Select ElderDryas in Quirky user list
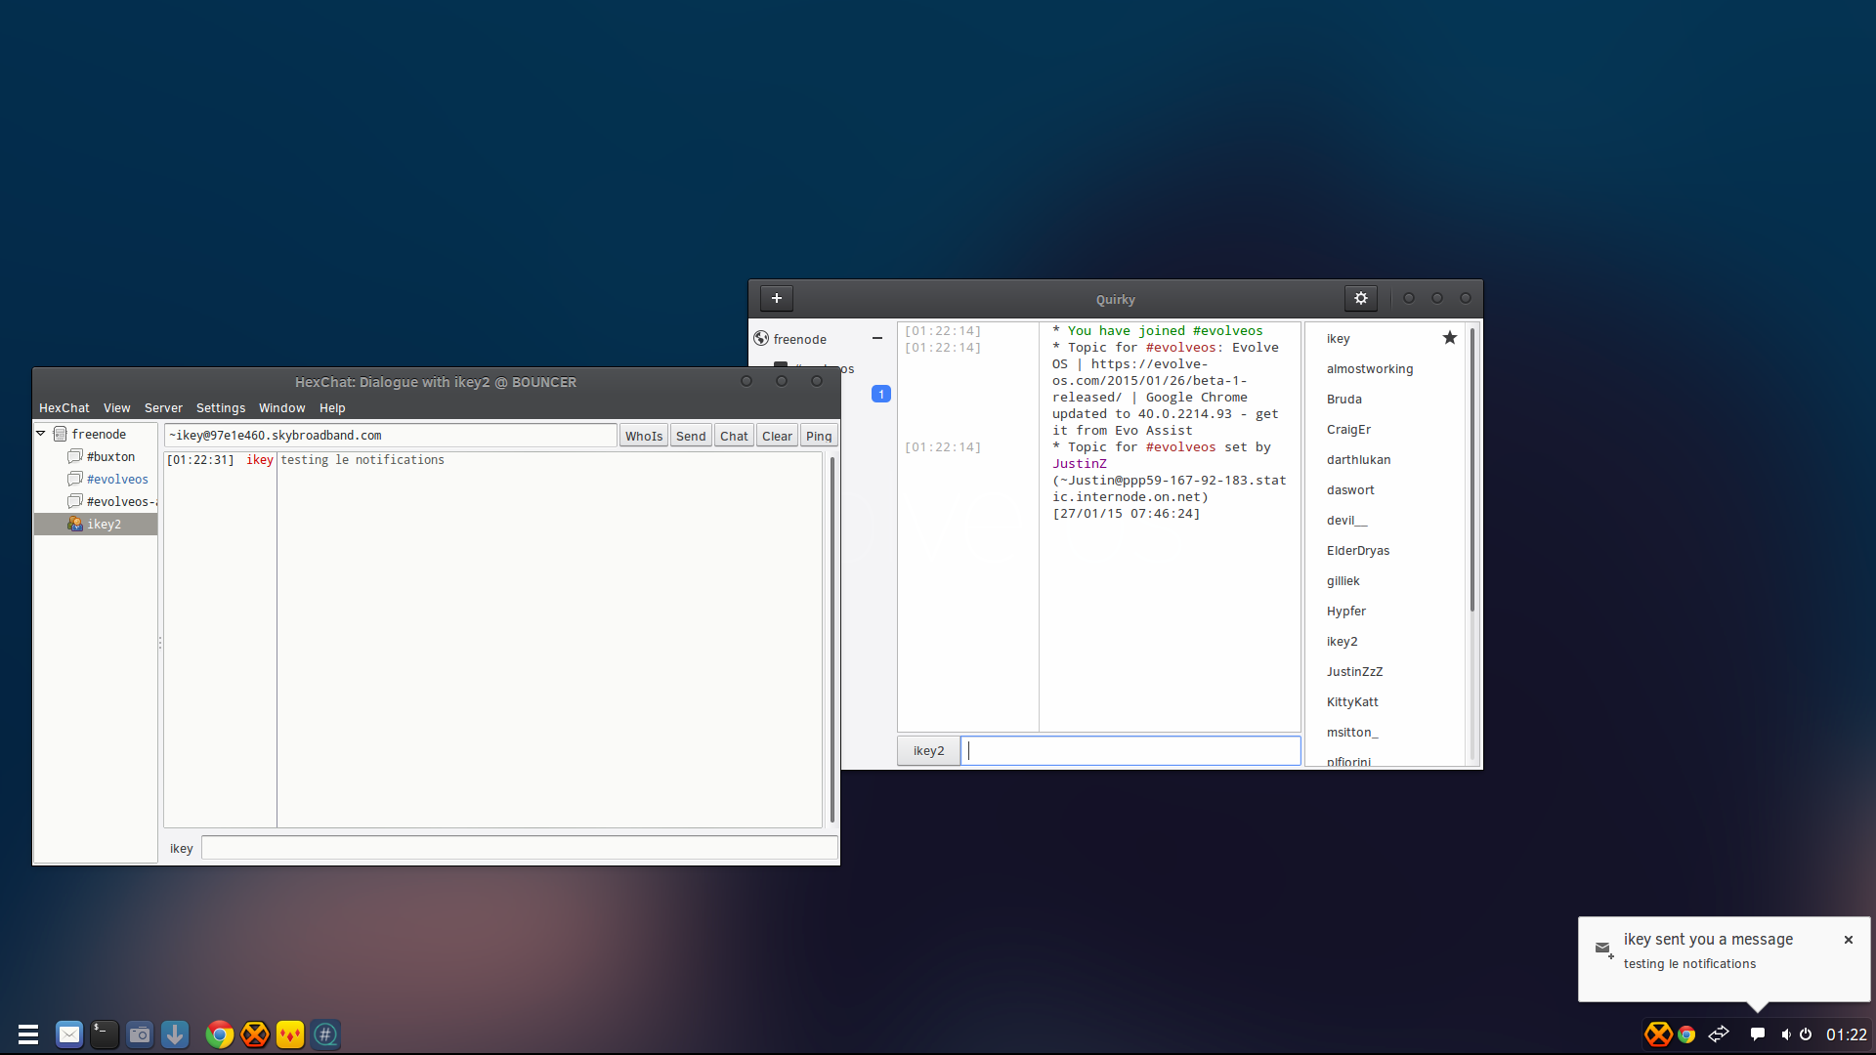The width and height of the screenshot is (1876, 1055). pyautogui.click(x=1358, y=550)
